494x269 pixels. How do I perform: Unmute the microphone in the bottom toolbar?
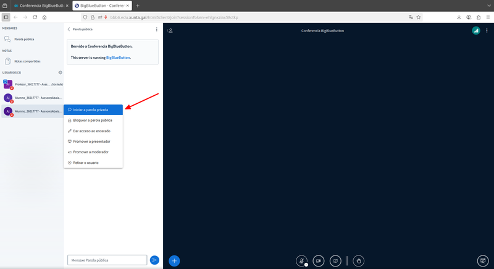coord(302,261)
